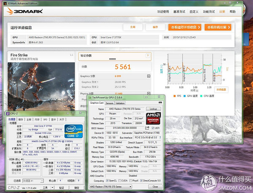Open the 帮助 tab in 3DMark
The width and height of the screenshot is (253, 193).
coord(232,12)
